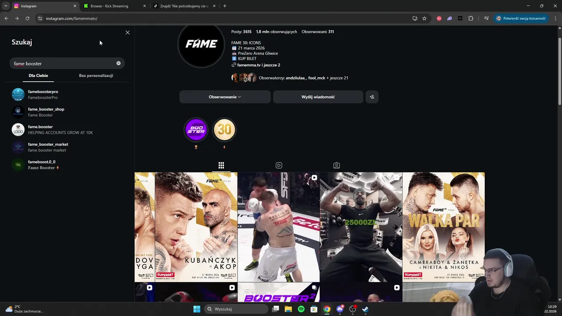Show 1,8 mln obserwujących followers list

click(x=277, y=32)
